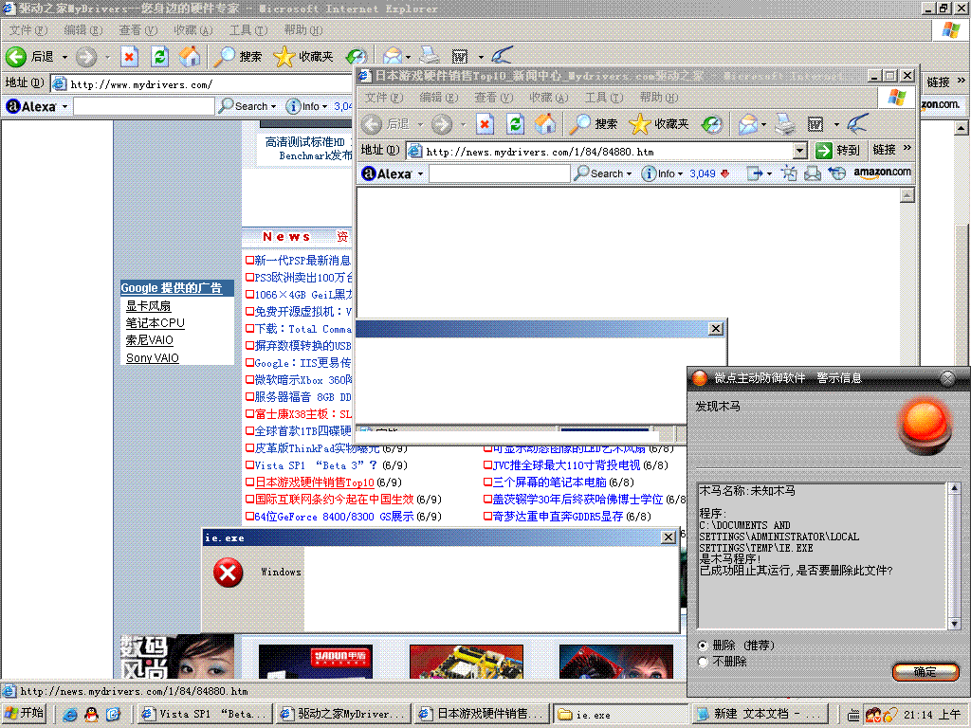This screenshot has height=728, width=971.
Task: Switch to ie.exe taskbar button
Action: (620, 715)
